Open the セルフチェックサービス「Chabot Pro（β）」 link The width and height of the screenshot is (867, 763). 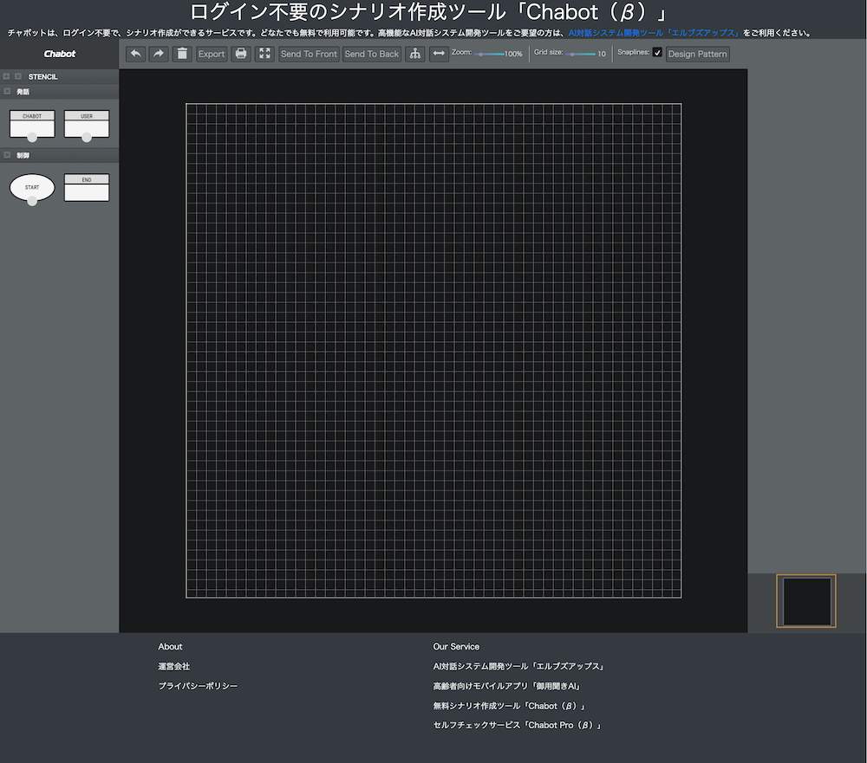[517, 725]
